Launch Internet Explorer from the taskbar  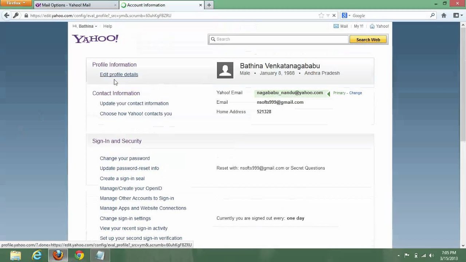37,255
